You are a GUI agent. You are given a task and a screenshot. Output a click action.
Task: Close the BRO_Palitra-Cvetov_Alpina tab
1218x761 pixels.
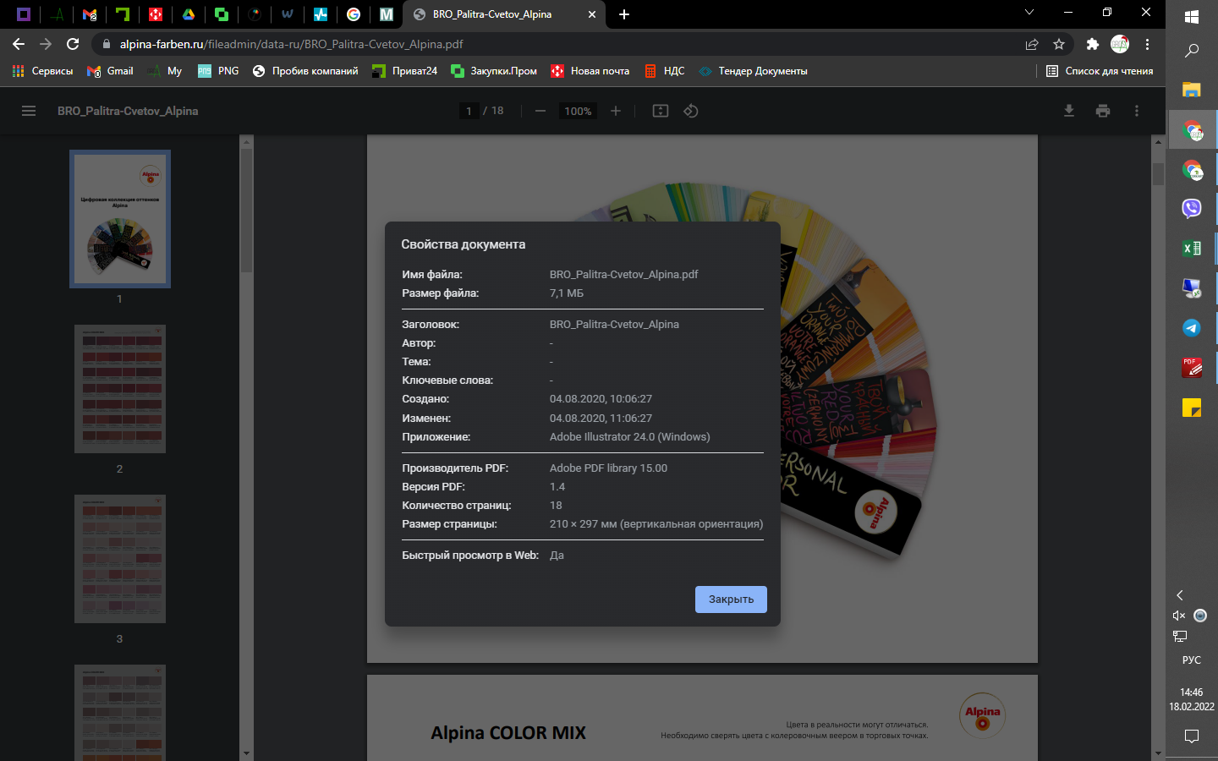pos(592,14)
